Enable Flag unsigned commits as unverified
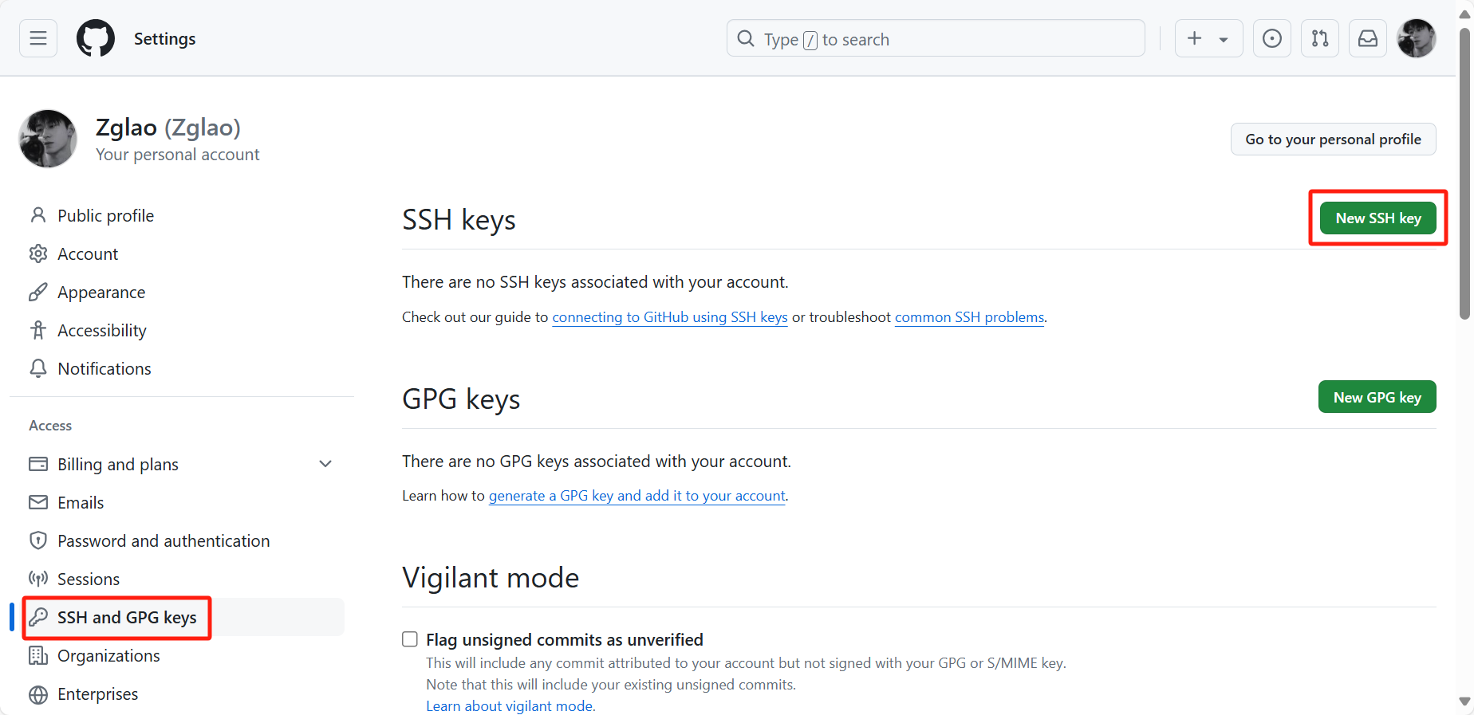 (410, 639)
